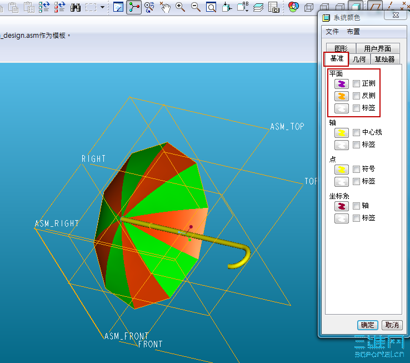This screenshot has width=410, height=363.
Task: Toggle datum axes display icon
Action: 390,6
